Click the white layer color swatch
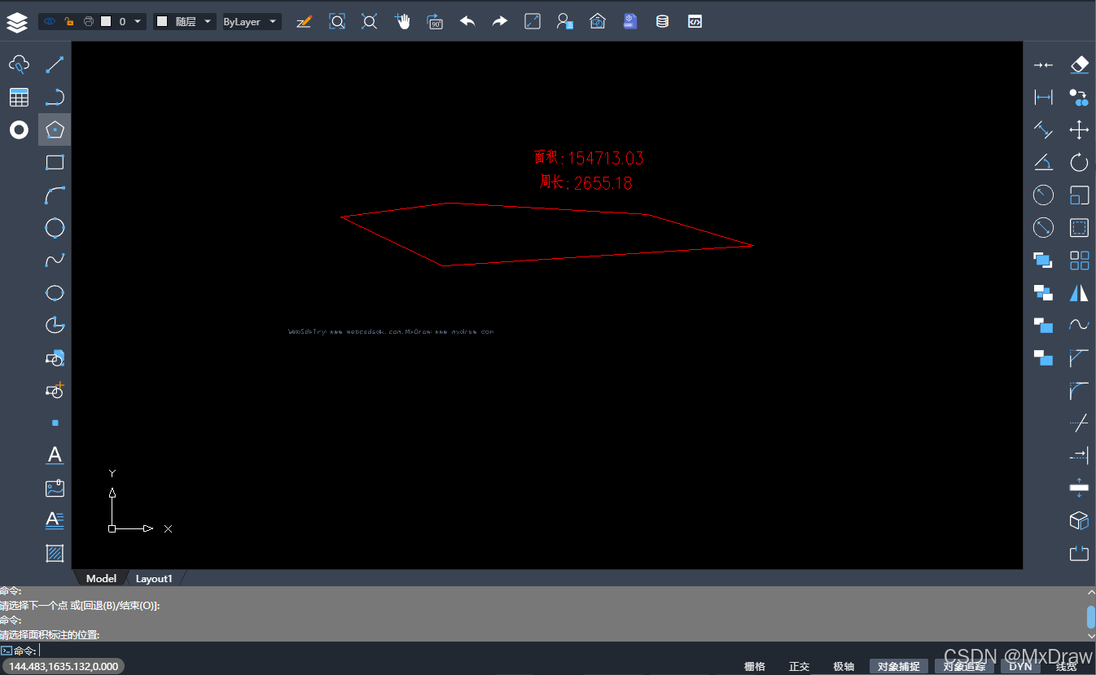This screenshot has height=675, width=1096. (x=106, y=22)
